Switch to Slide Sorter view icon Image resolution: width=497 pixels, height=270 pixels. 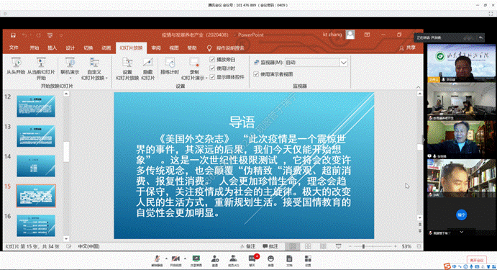308,246
